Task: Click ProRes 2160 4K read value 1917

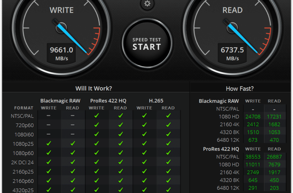Action: pyautogui.click(x=274, y=172)
